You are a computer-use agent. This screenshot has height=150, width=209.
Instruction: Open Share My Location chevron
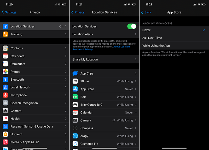point(135,59)
